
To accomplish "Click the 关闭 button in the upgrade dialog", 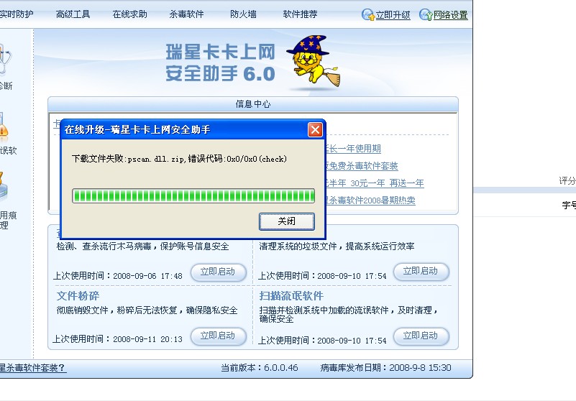I will click(286, 221).
